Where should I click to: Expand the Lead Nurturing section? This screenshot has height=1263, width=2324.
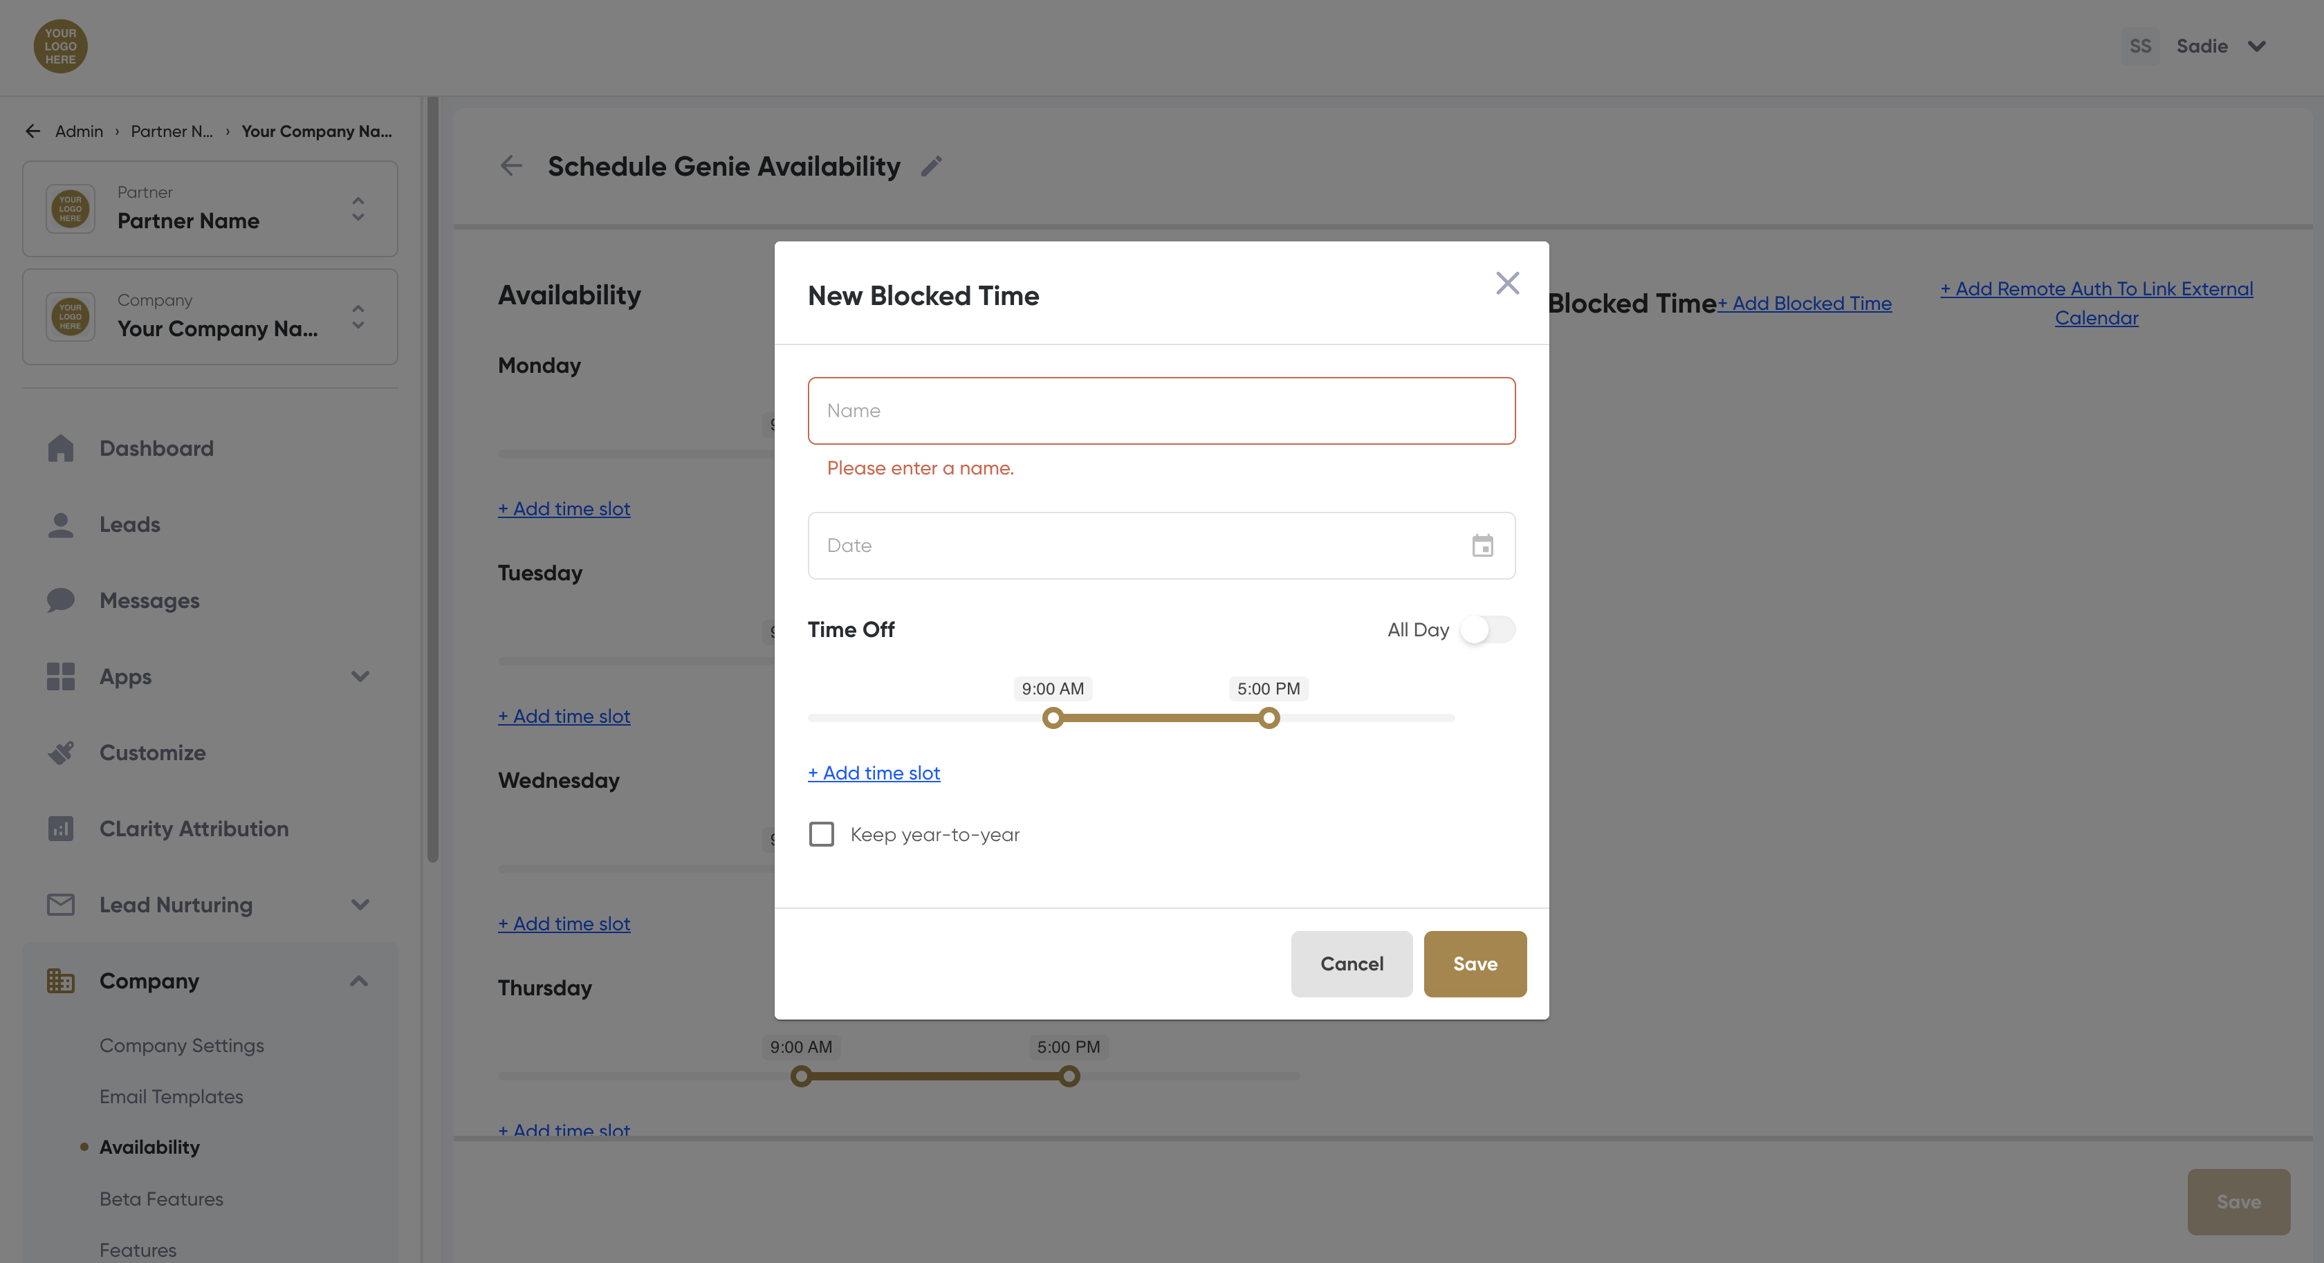[x=360, y=905]
